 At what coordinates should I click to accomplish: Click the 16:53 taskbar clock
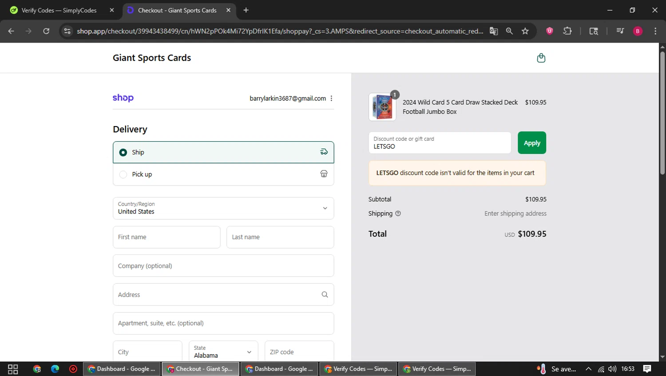pyautogui.click(x=628, y=369)
